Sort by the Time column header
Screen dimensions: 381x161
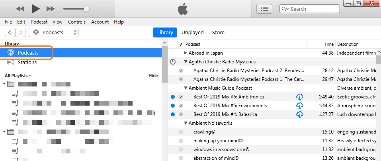(329, 44)
